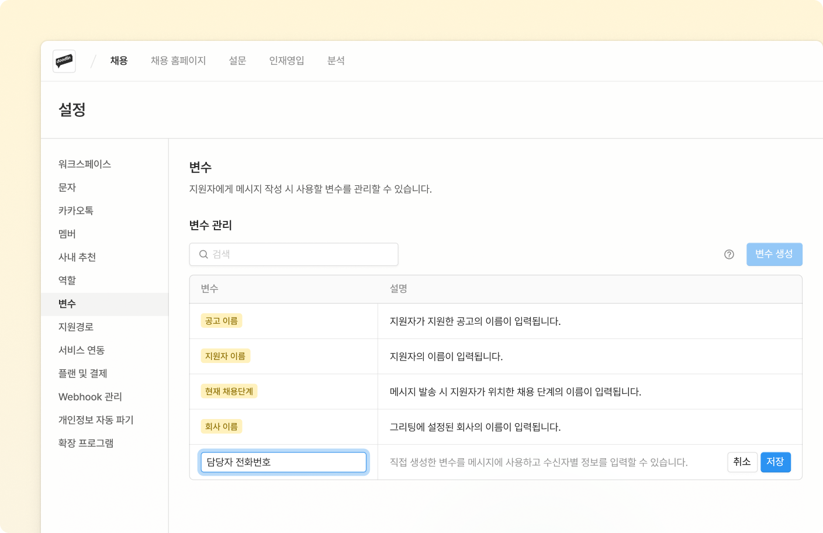Open the help question mark icon
Image resolution: width=823 pixels, height=533 pixels.
[x=729, y=254]
